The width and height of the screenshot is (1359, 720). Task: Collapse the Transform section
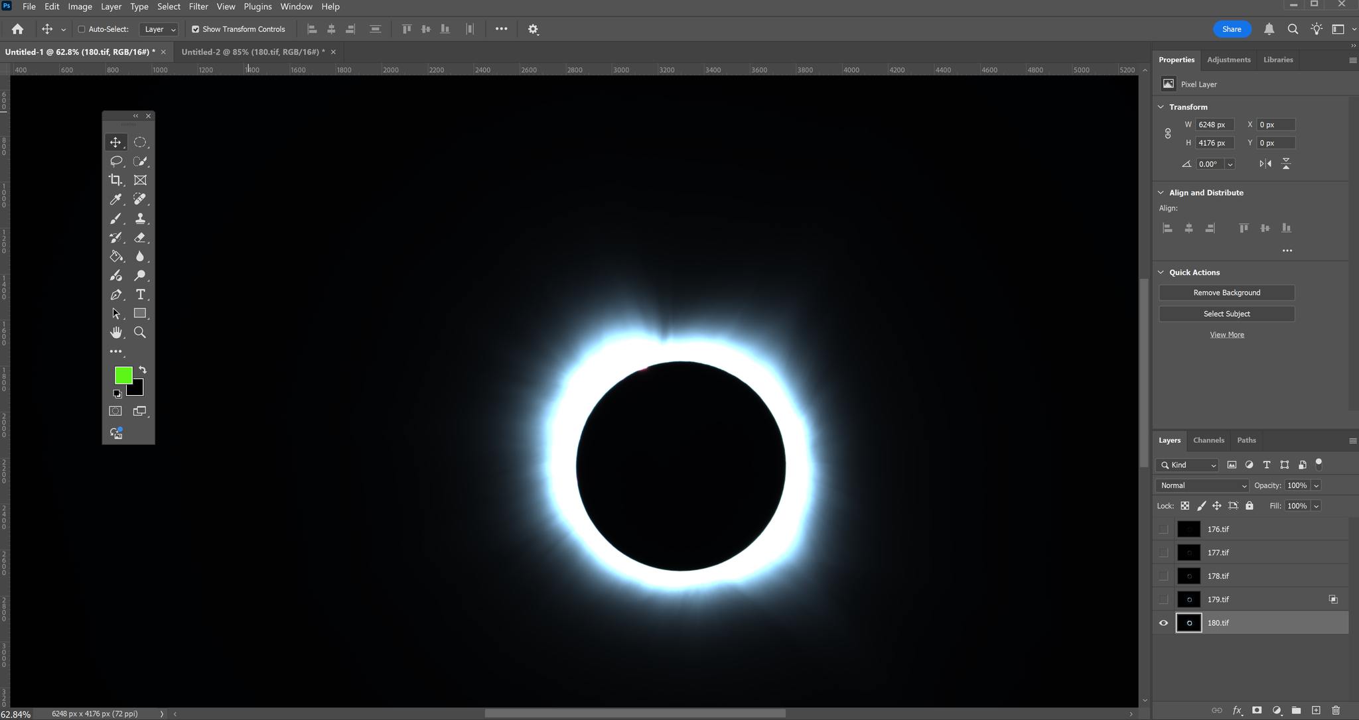coord(1161,107)
